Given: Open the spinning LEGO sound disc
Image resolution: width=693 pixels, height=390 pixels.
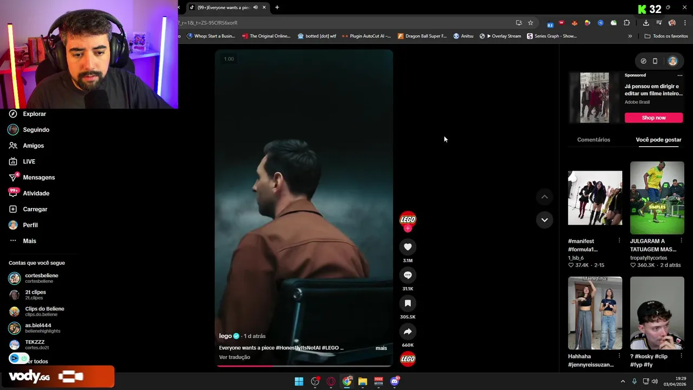Looking at the screenshot, I should point(408,359).
